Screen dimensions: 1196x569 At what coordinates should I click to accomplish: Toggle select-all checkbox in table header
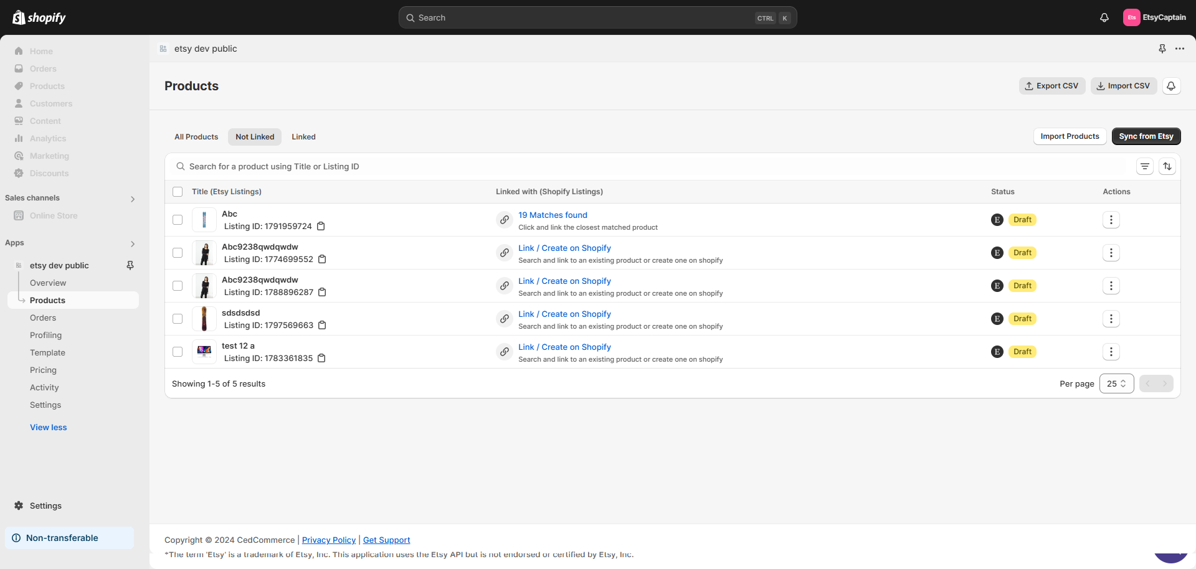click(x=178, y=192)
